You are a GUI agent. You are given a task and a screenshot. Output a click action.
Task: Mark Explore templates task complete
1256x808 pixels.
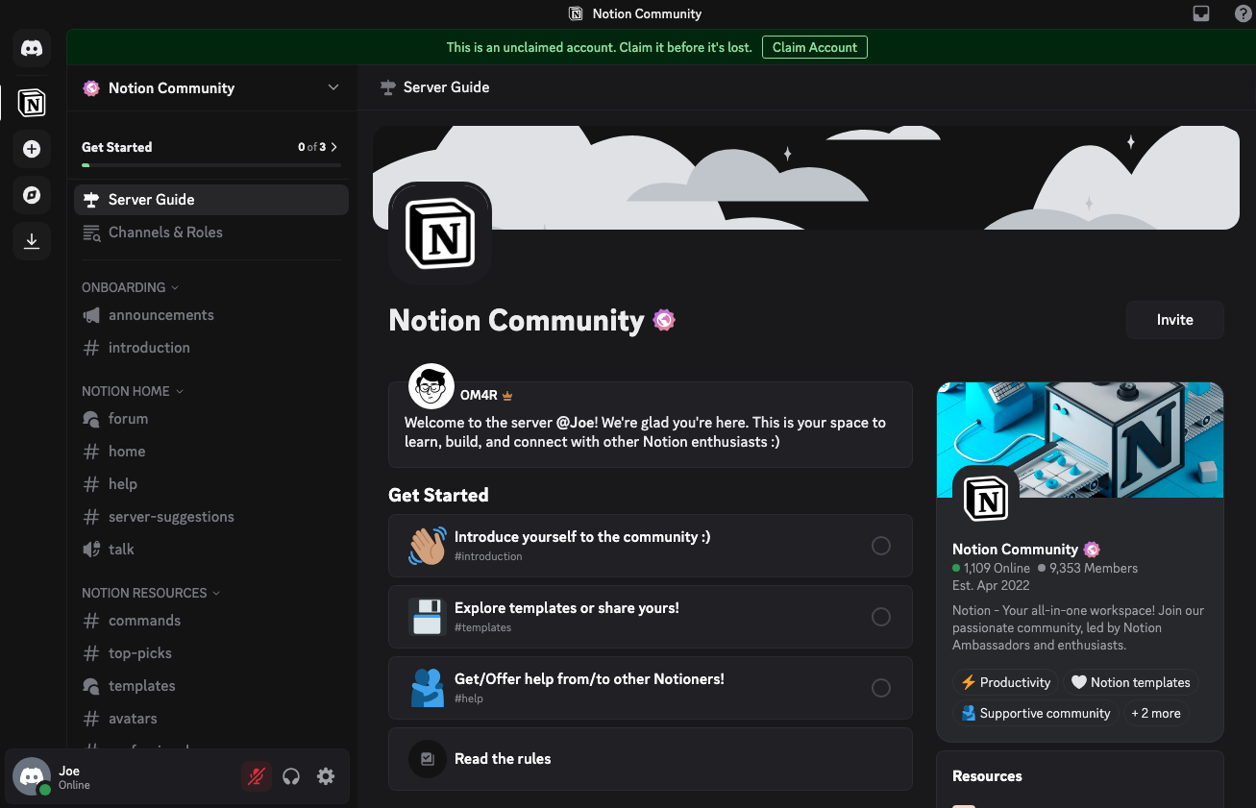881,617
